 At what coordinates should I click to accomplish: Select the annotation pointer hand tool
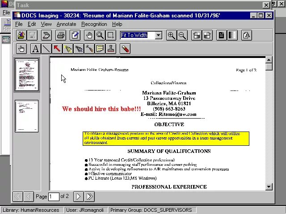coord(21,49)
